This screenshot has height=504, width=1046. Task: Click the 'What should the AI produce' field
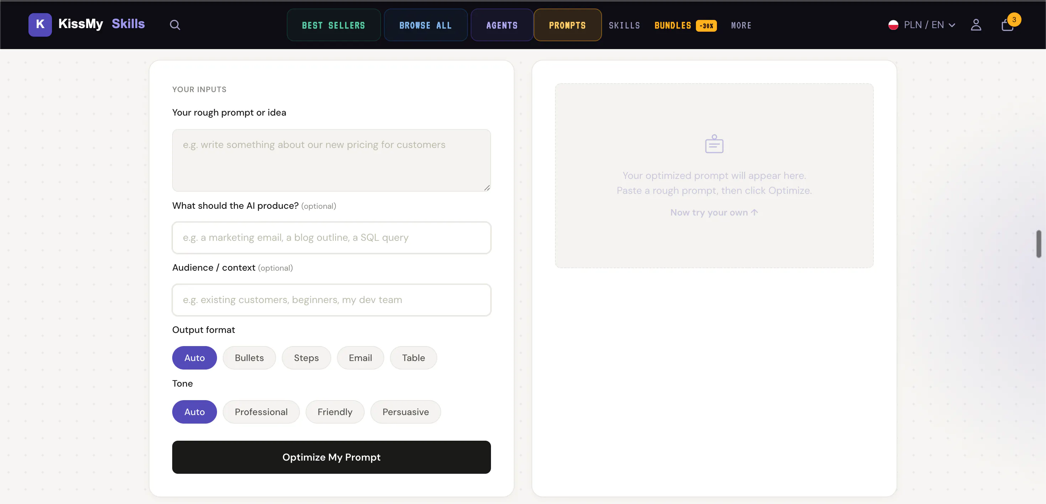click(x=331, y=238)
